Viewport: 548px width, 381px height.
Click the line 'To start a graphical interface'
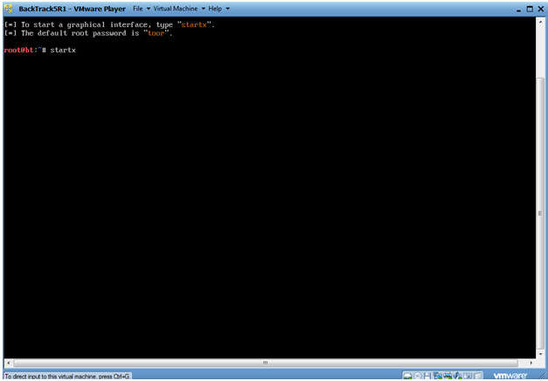click(x=109, y=24)
